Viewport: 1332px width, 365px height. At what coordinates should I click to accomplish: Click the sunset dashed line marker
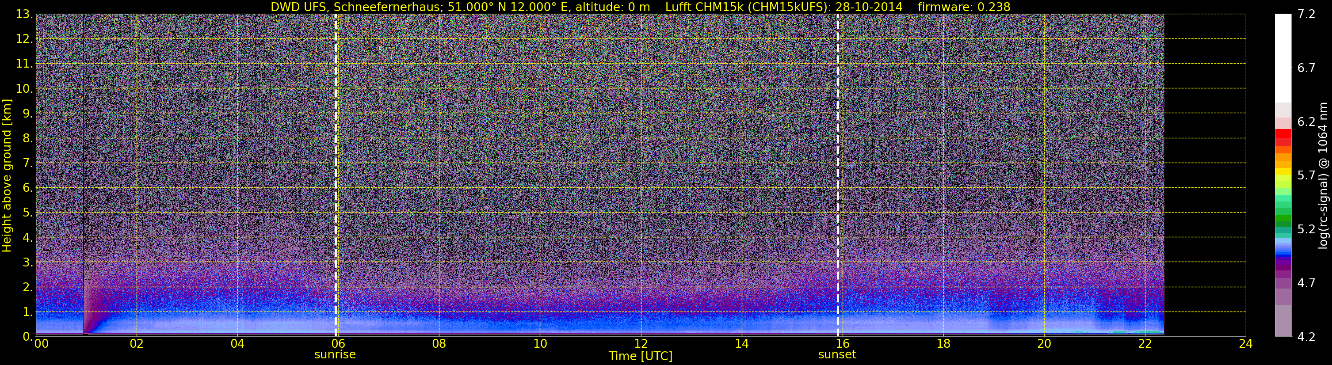[x=838, y=175]
